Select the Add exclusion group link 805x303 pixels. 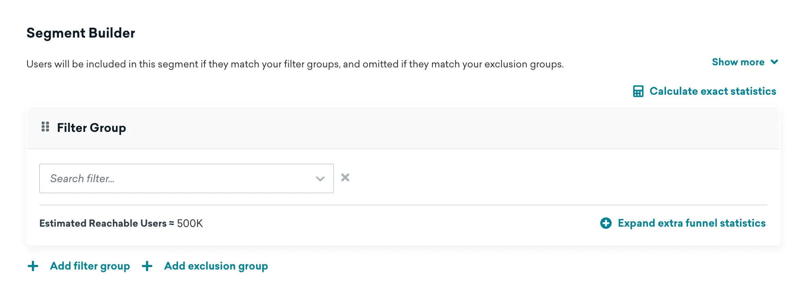(216, 266)
